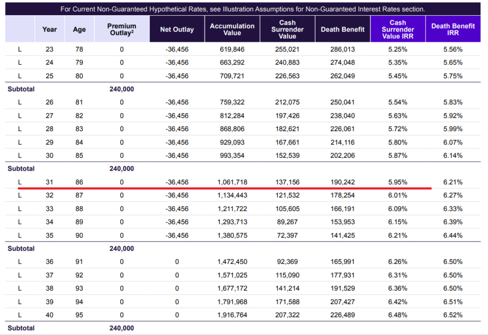Select death benefit 177,931

pyautogui.click(x=343, y=275)
